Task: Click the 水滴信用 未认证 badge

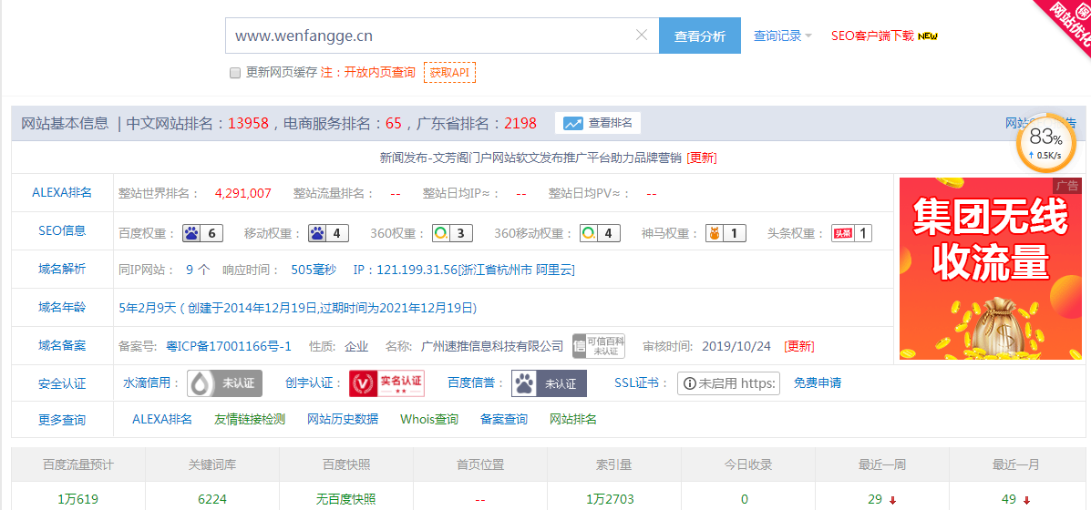Action: pyautogui.click(x=225, y=383)
